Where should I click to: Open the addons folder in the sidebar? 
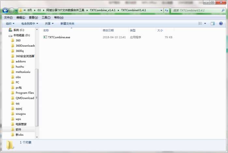tap(21, 61)
